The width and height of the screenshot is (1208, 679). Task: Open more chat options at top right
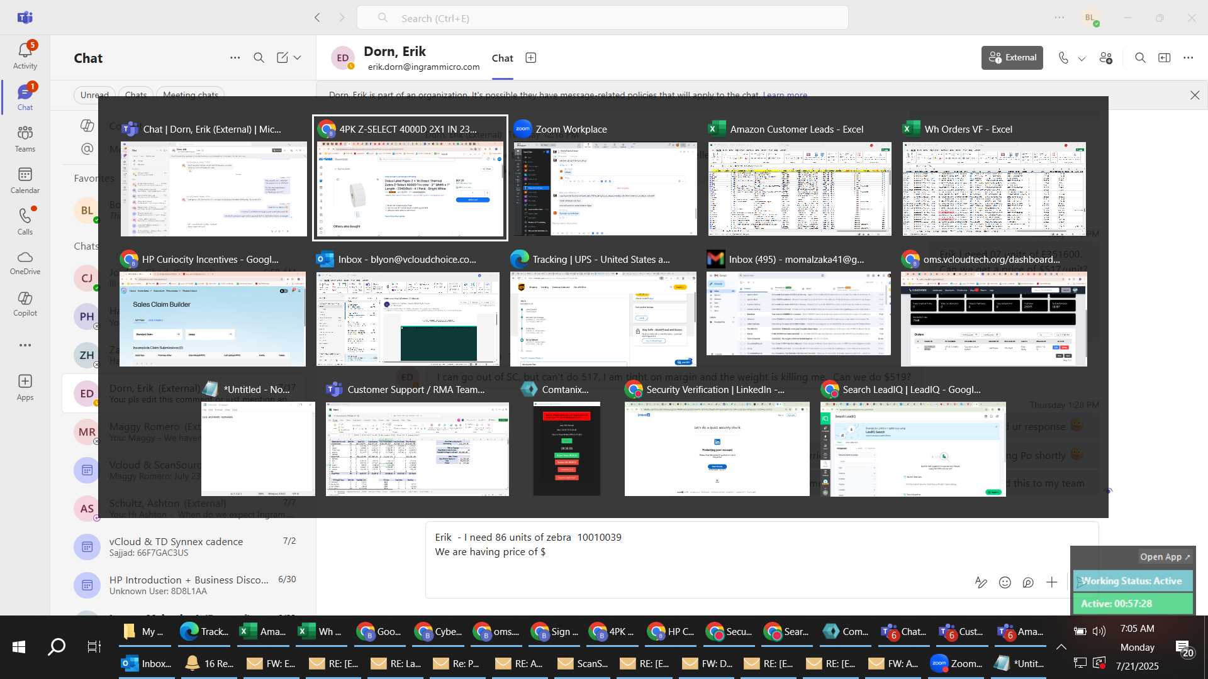pos(1188,58)
